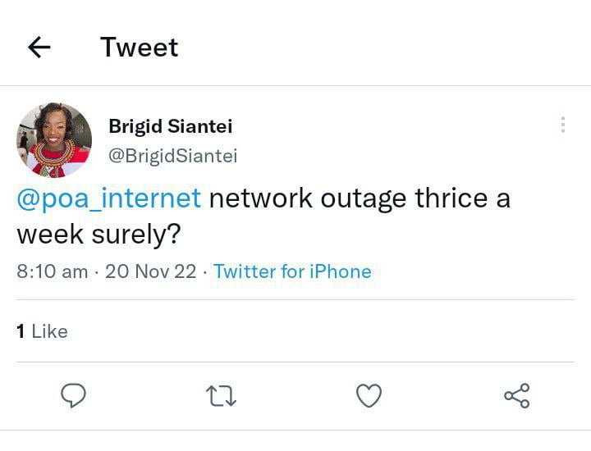Click the 20 Nov 22 date

coord(150,271)
